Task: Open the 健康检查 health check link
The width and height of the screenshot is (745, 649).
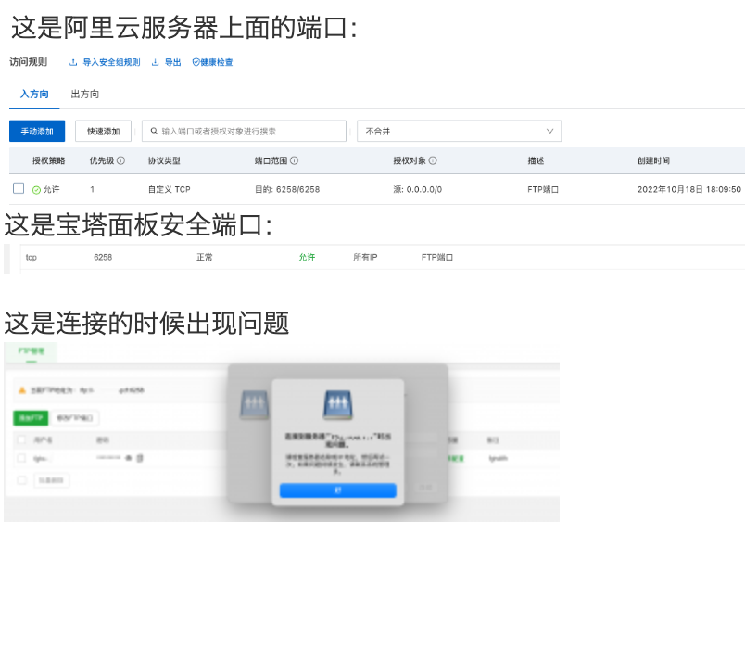Action: (x=217, y=62)
